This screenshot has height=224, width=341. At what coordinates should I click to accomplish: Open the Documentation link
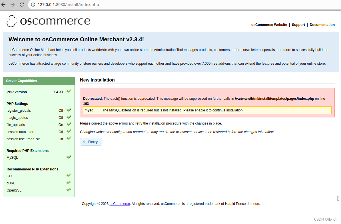click(322, 25)
